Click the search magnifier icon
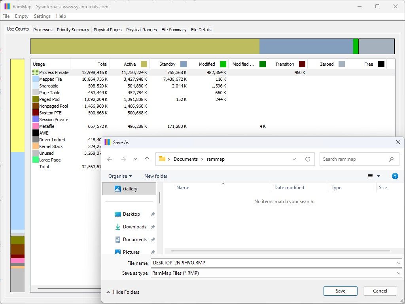 [x=391, y=159]
